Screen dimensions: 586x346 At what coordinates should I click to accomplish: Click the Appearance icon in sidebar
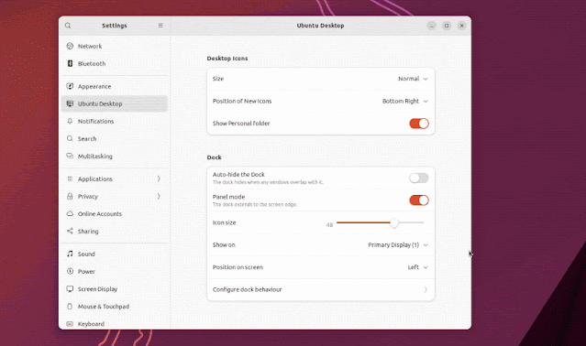[70, 86]
